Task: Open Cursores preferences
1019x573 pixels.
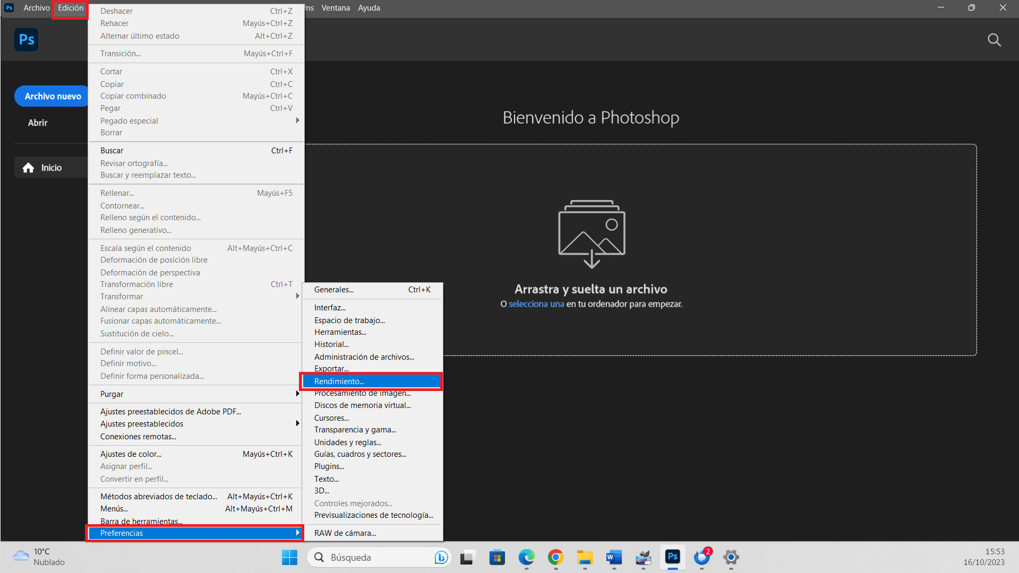Action: click(372, 418)
